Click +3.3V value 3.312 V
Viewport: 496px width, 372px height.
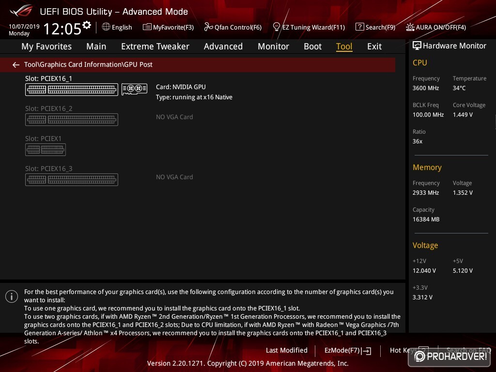(x=422, y=297)
